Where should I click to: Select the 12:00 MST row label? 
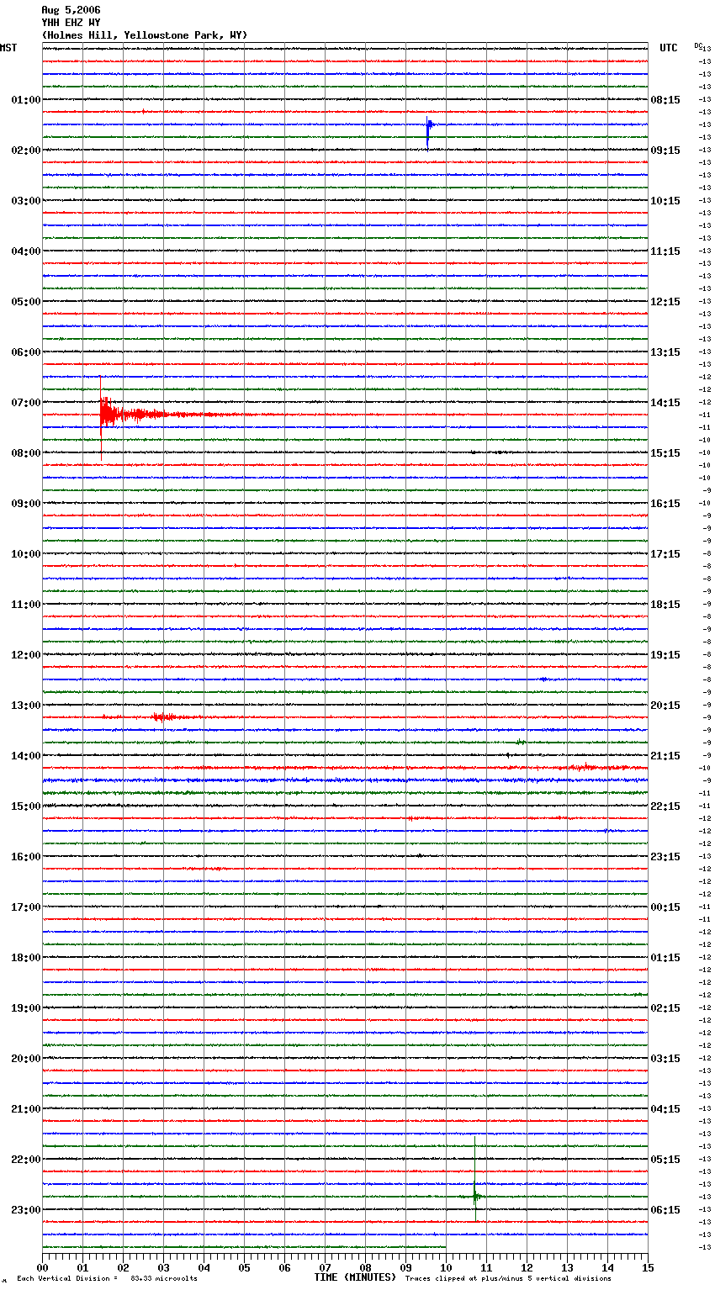coord(26,655)
